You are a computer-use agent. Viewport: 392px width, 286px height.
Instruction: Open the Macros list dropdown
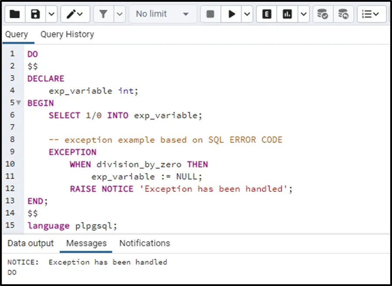(371, 14)
